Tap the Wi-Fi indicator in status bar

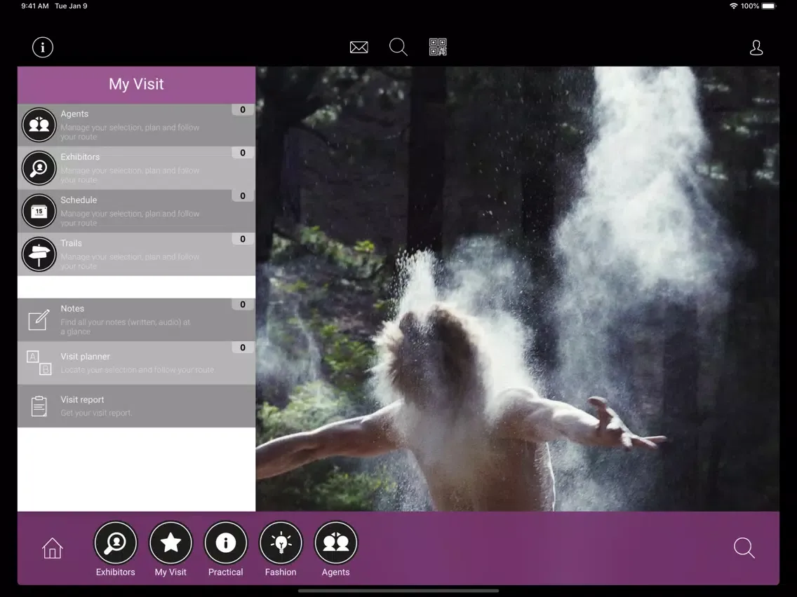point(733,6)
